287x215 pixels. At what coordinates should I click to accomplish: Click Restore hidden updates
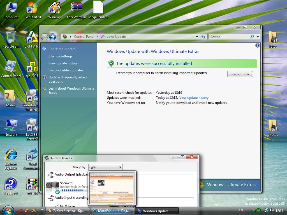click(66, 70)
